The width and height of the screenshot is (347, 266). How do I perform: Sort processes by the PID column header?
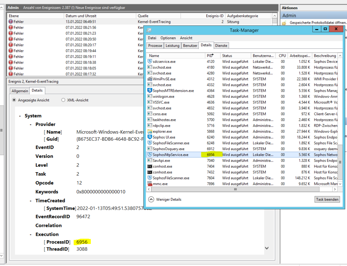point(210,55)
